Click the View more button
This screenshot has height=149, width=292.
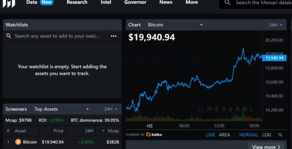pyautogui.click(x=266, y=147)
